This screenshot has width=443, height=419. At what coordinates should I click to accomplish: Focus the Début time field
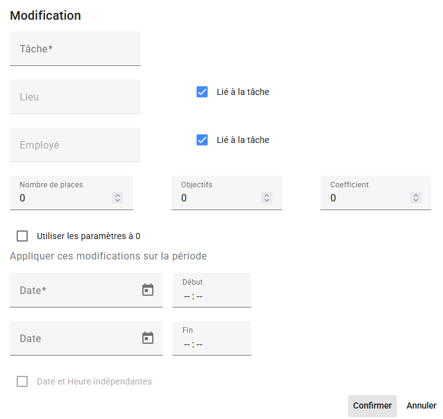[x=211, y=296]
